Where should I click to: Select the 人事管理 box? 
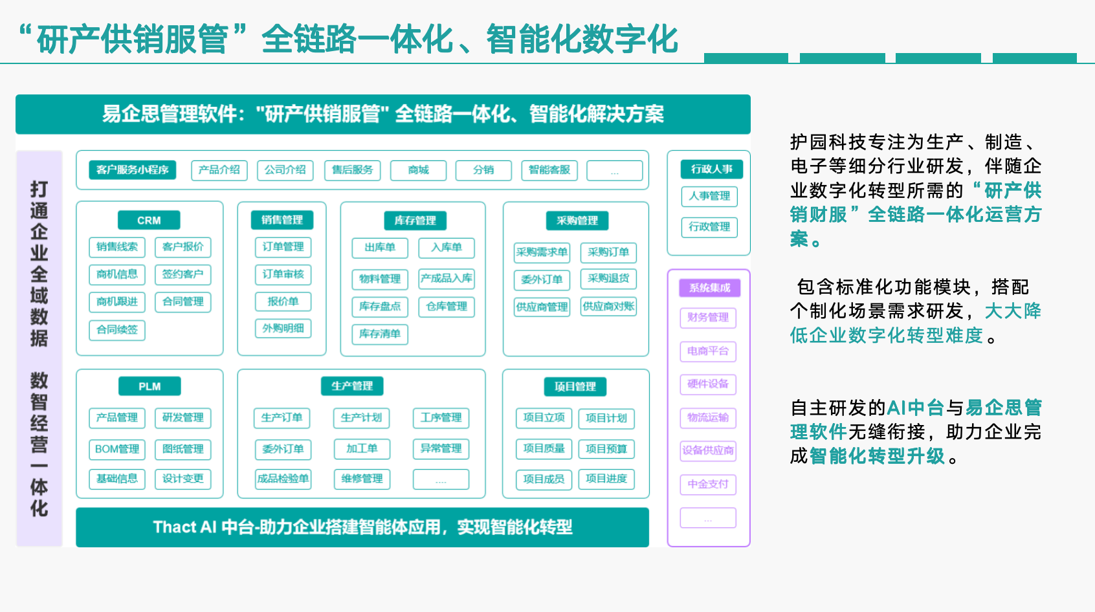click(x=709, y=196)
